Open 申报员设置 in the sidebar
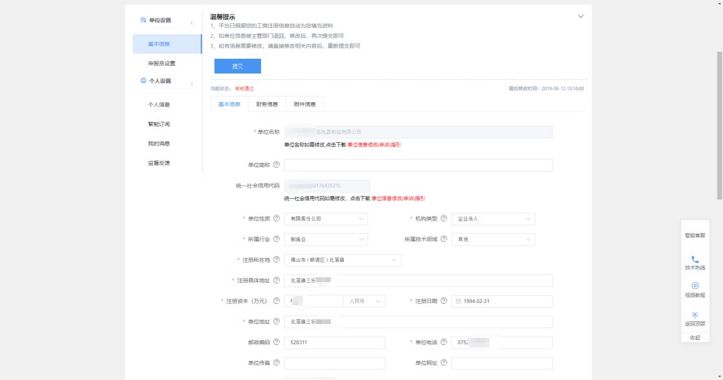723x380 pixels. (x=161, y=64)
